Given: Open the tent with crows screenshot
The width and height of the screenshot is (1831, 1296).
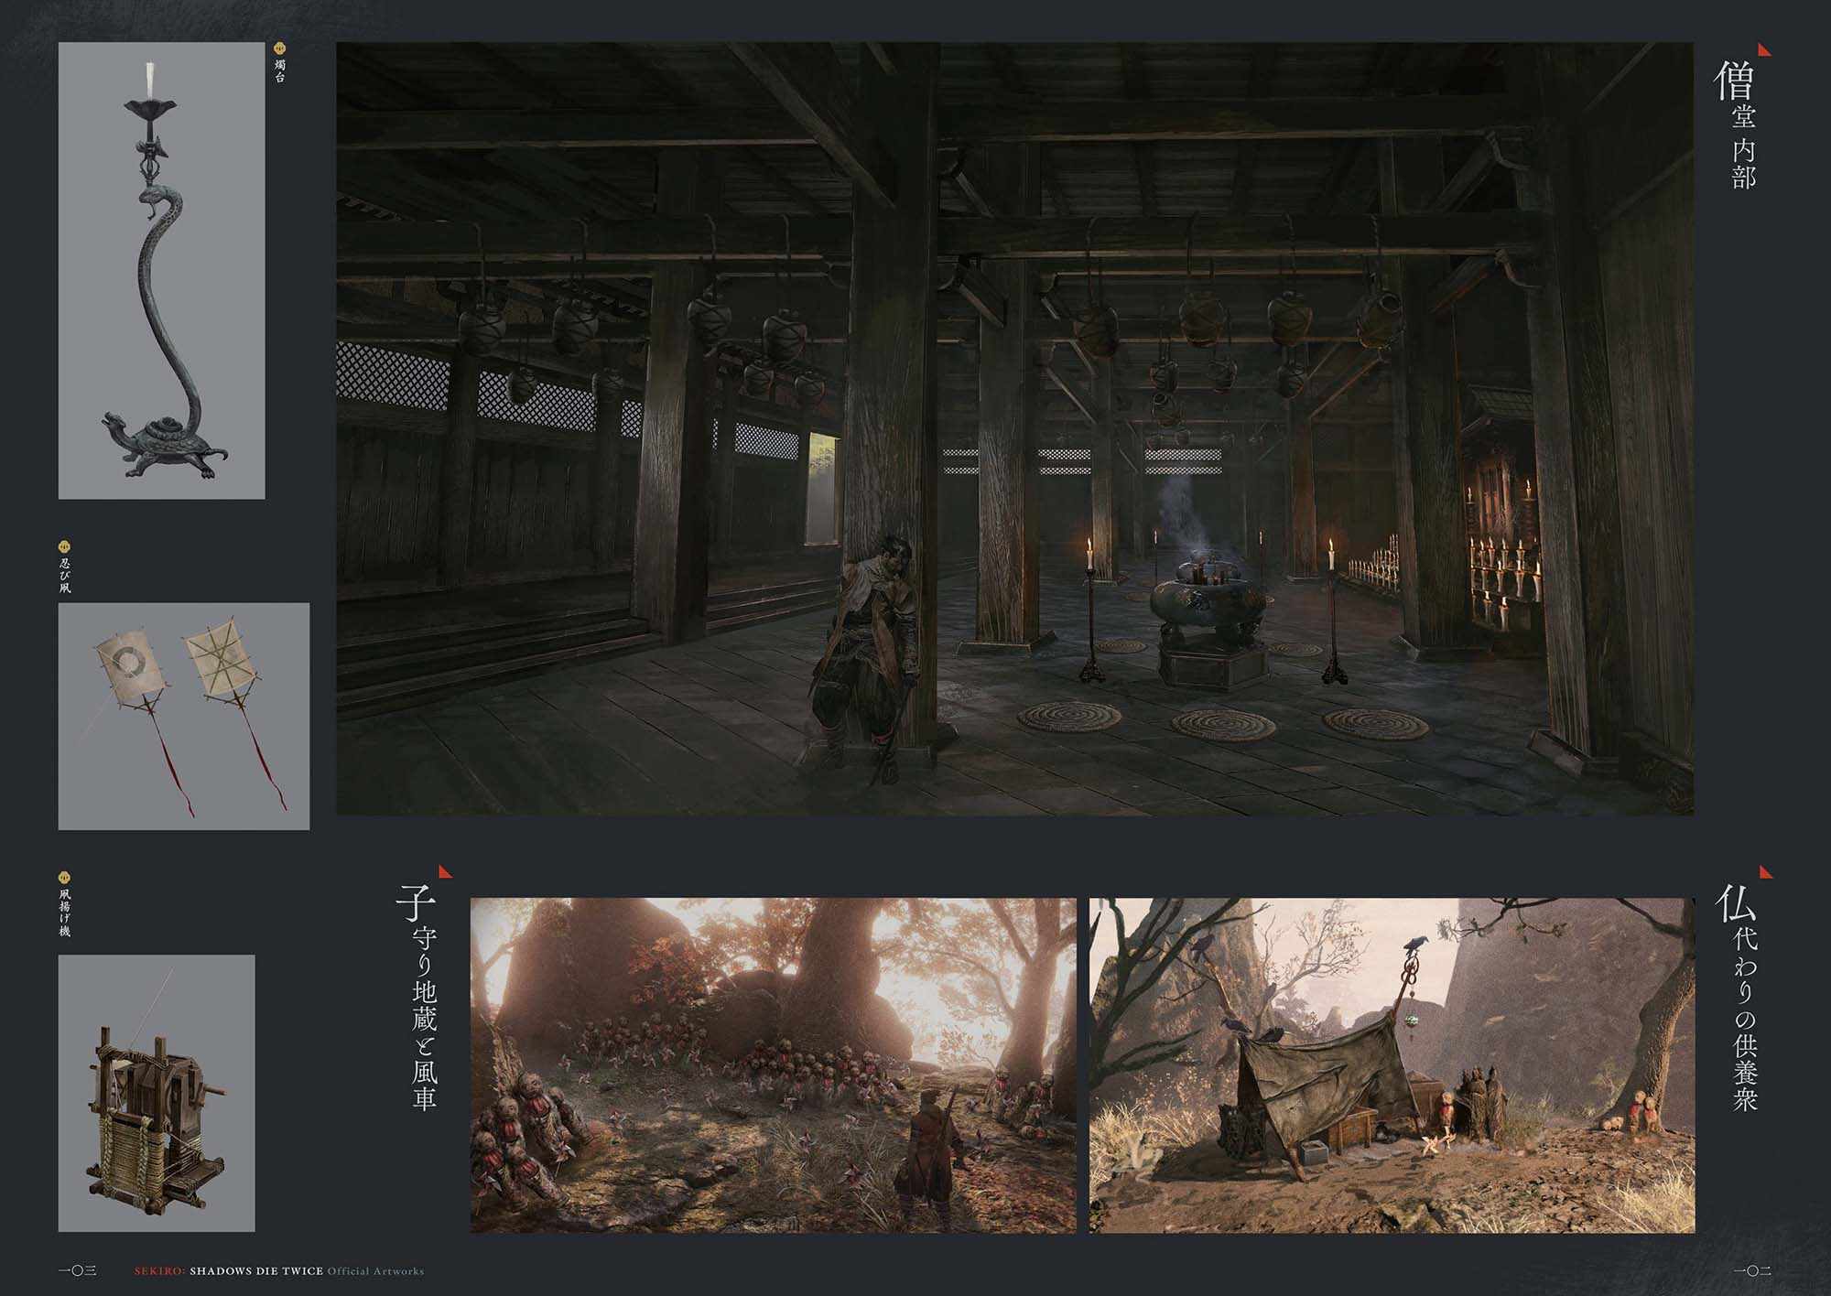Looking at the screenshot, I should tap(1392, 1064).
